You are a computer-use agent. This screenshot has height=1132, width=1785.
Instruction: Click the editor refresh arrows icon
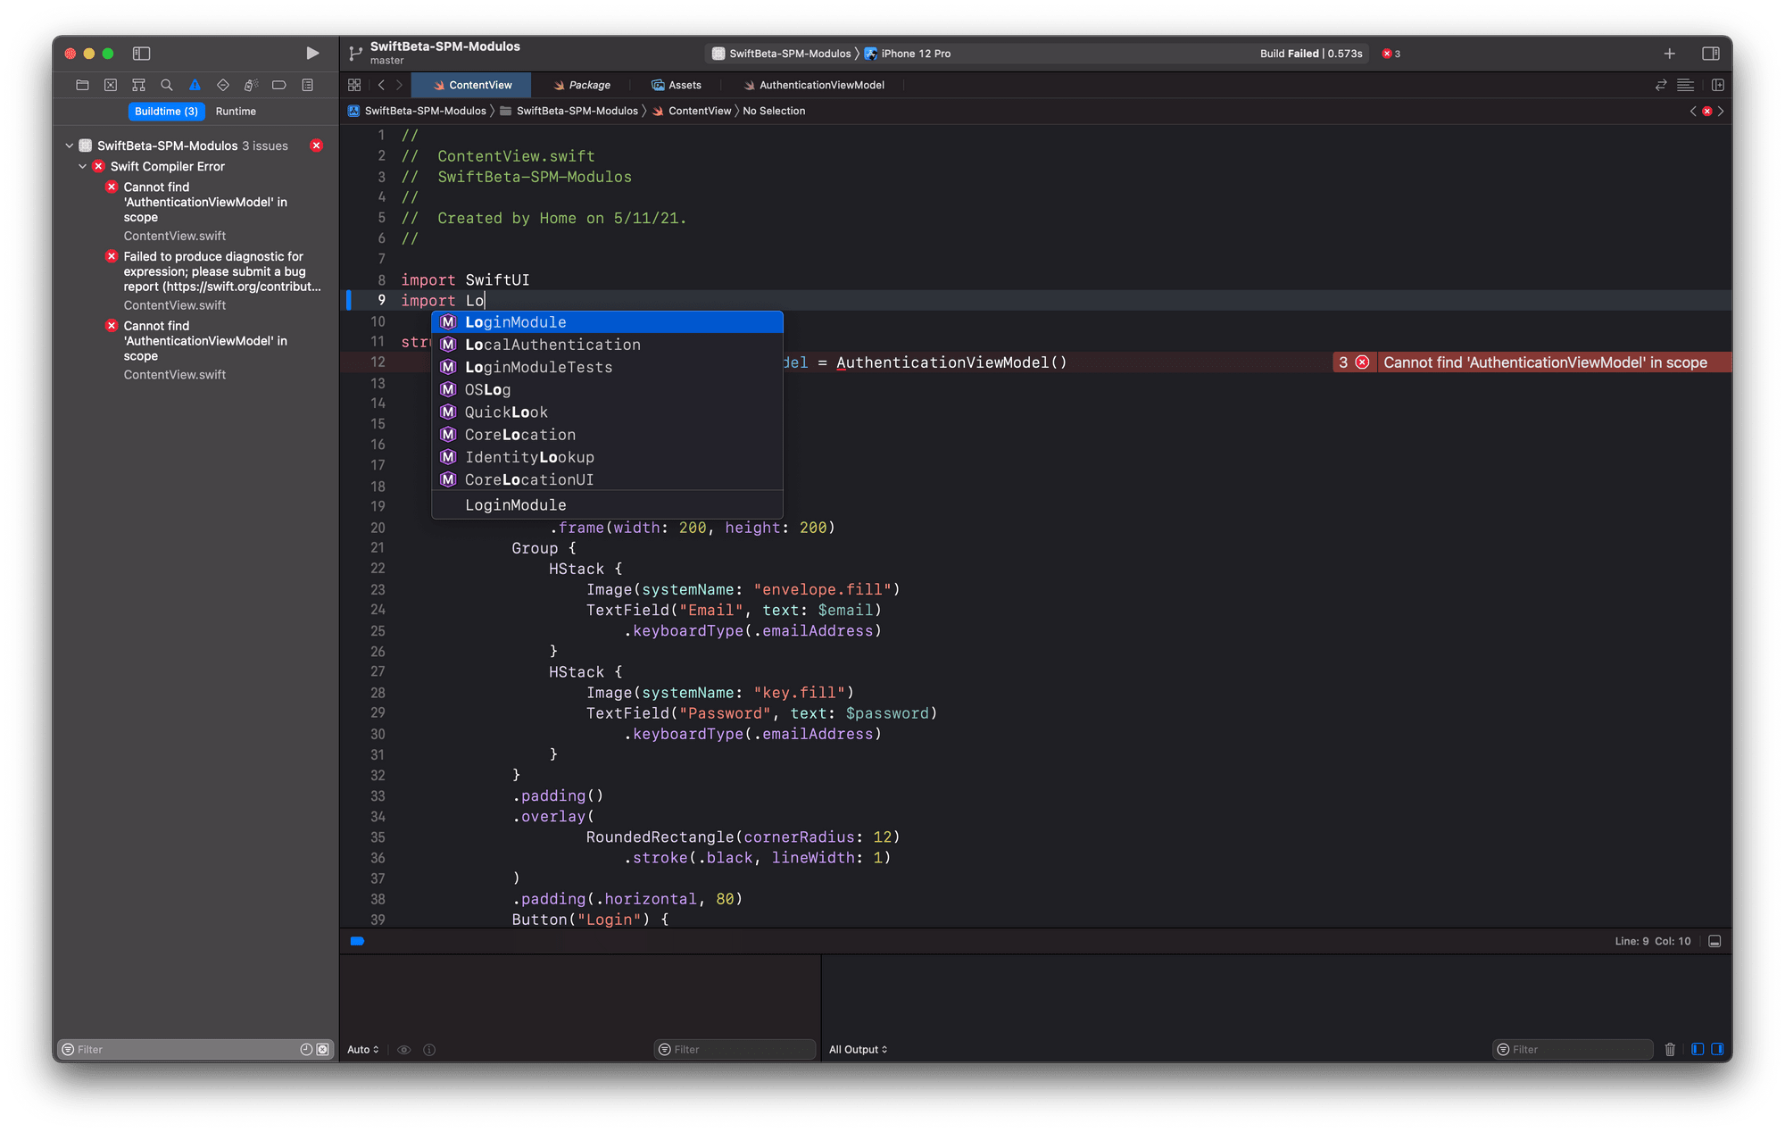1661,85
